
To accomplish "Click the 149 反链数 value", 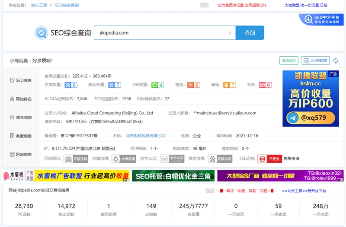I will [x=151, y=206].
